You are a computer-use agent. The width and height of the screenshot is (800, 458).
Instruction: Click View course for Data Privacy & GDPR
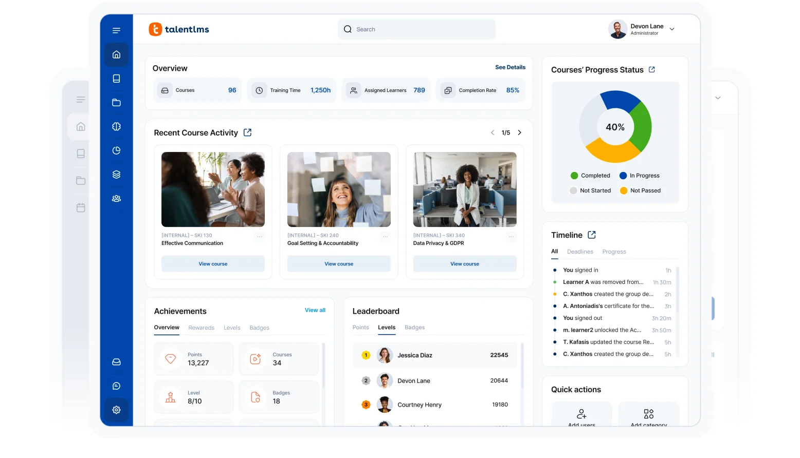(464, 264)
